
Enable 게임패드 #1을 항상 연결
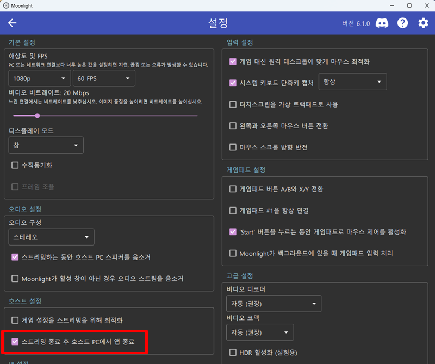[x=233, y=210]
